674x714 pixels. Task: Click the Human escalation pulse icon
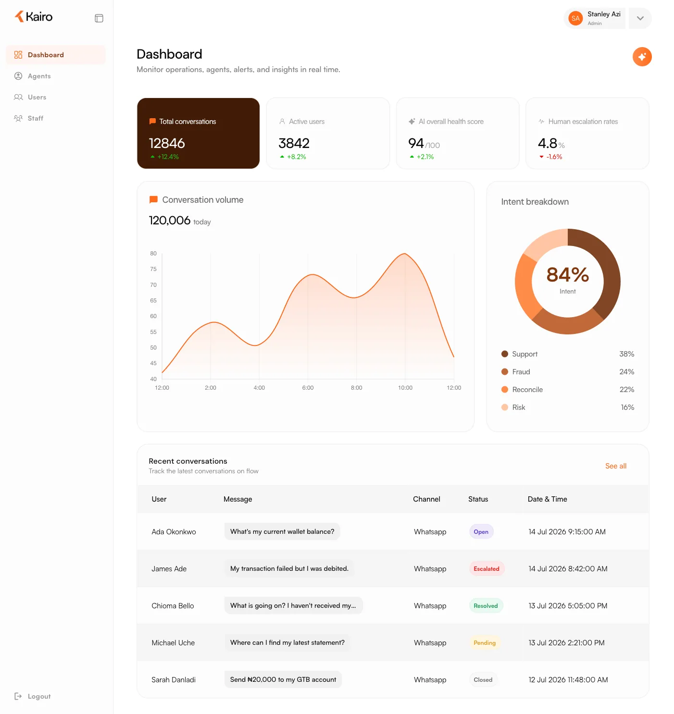pos(541,122)
